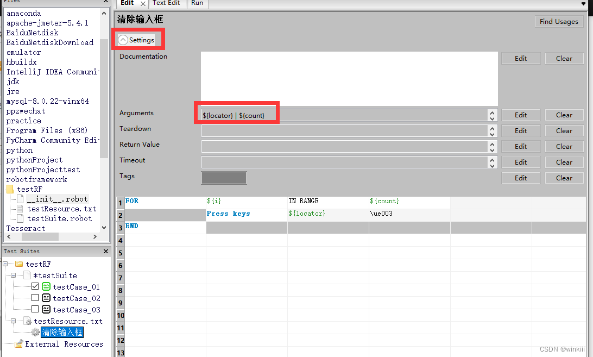Image resolution: width=593 pixels, height=357 pixels.
Task: Clear the Teardown setting
Action: click(x=564, y=130)
